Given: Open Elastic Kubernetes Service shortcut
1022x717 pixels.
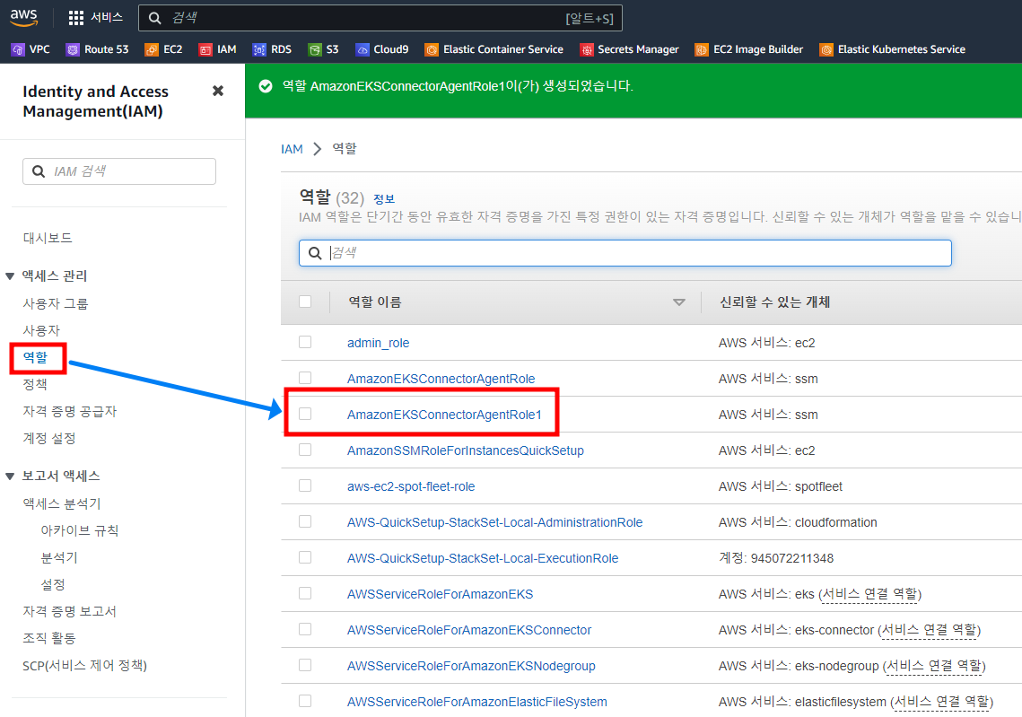Looking at the screenshot, I should 892,49.
